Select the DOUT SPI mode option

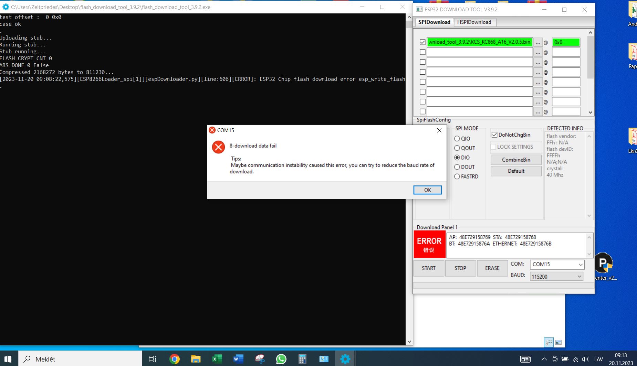(457, 167)
